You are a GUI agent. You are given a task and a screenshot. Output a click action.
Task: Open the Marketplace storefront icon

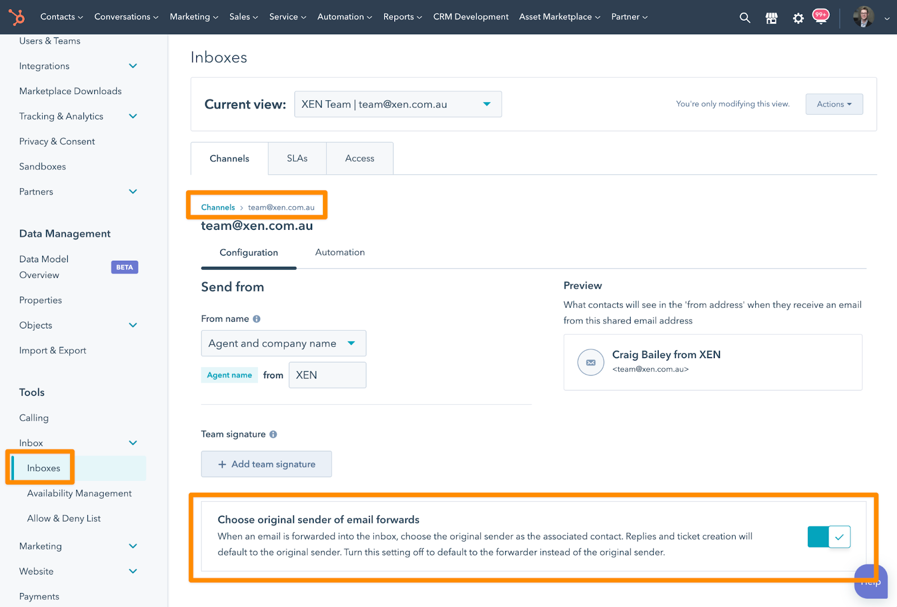pos(771,18)
